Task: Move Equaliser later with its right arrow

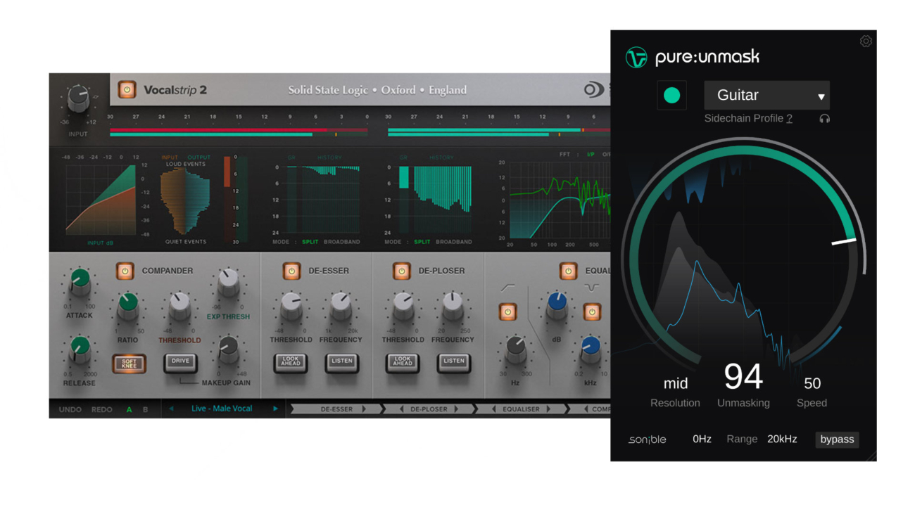Action: 548,409
